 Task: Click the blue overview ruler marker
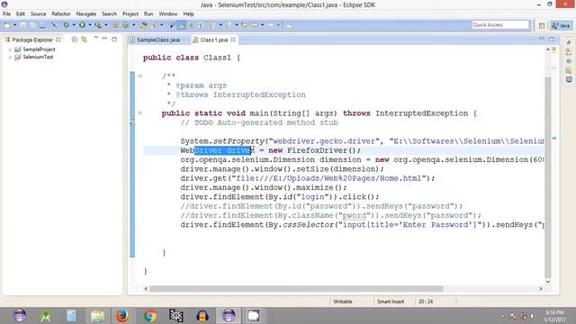[554, 138]
